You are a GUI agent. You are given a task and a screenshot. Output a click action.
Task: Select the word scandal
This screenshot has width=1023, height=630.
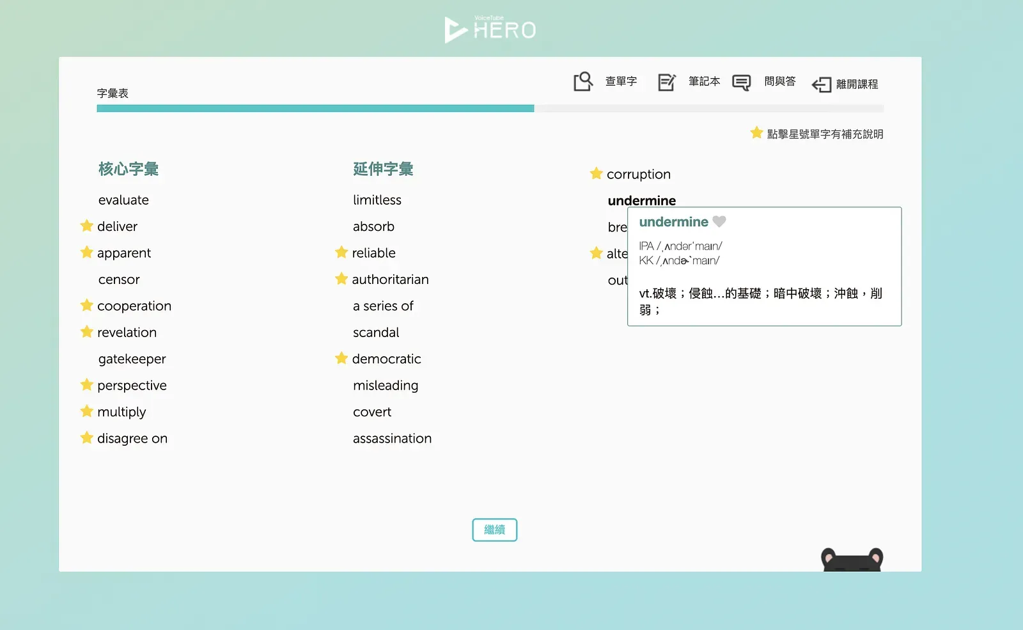point(376,333)
